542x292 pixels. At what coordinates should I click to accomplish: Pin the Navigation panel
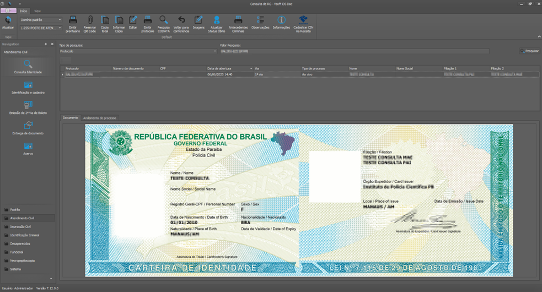[x=46, y=44]
